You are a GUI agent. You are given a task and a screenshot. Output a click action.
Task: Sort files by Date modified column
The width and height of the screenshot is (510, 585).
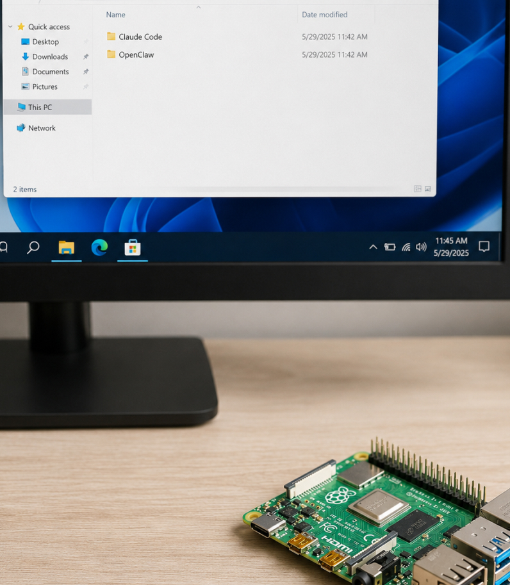(324, 15)
